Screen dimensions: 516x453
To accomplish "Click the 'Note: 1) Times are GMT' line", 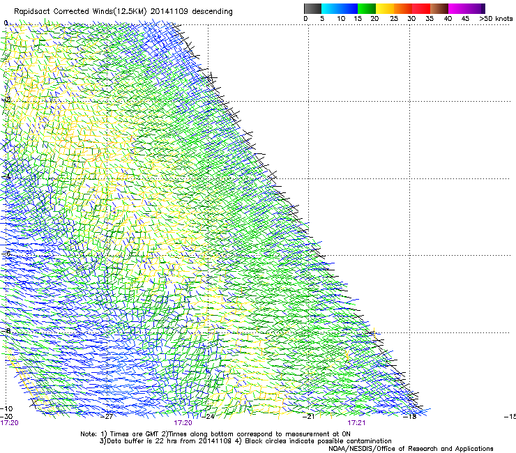I will (215, 434).
